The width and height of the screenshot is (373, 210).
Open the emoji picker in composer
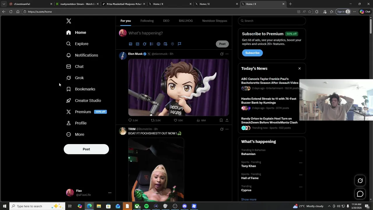tap(159, 44)
